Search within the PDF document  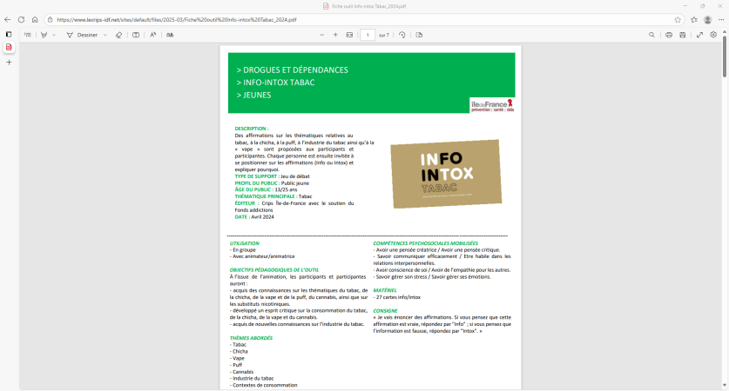click(652, 35)
